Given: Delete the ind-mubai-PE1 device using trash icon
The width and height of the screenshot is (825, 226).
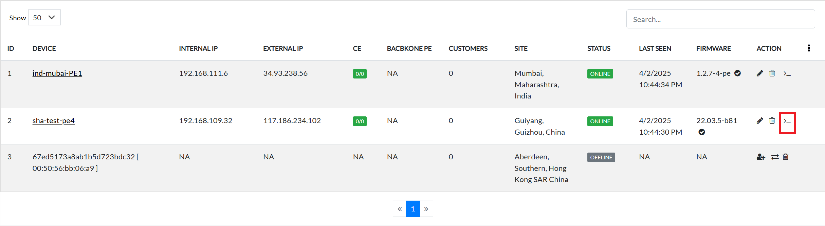Looking at the screenshot, I should [x=772, y=73].
